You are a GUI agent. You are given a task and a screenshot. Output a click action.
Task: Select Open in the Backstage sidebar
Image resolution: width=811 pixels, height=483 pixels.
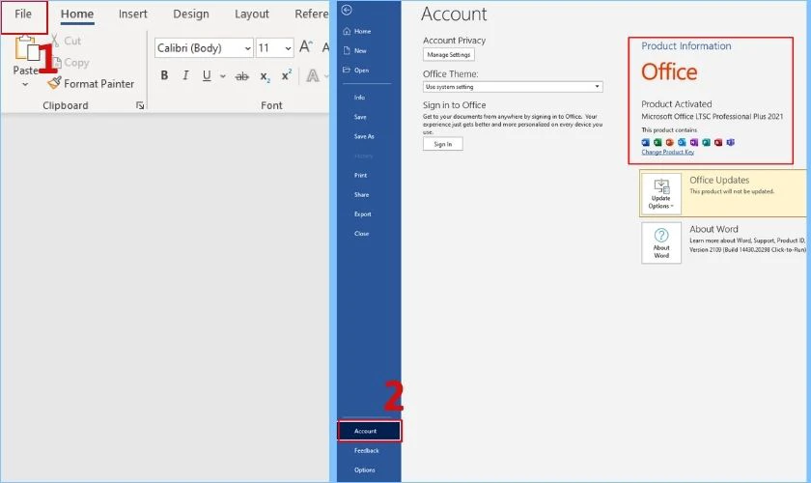[361, 71]
